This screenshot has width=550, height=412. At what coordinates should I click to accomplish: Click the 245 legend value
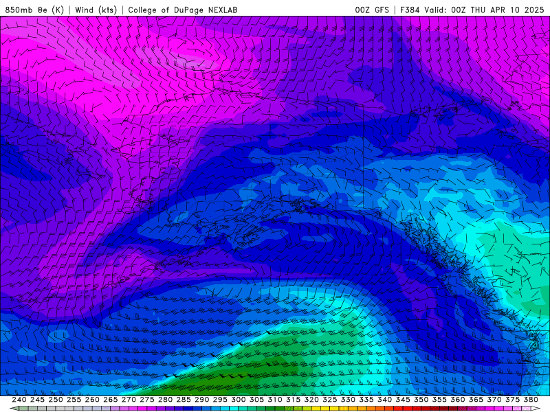[x=37, y=400]
